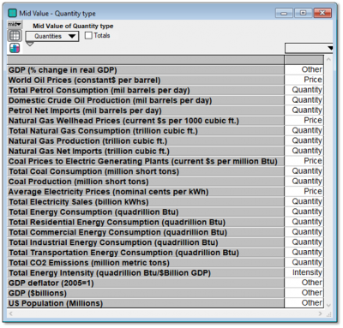This screenshot has height=328, width=343.
Task: Click 'Other' cell for US Population row
Action: click(304, 302)
